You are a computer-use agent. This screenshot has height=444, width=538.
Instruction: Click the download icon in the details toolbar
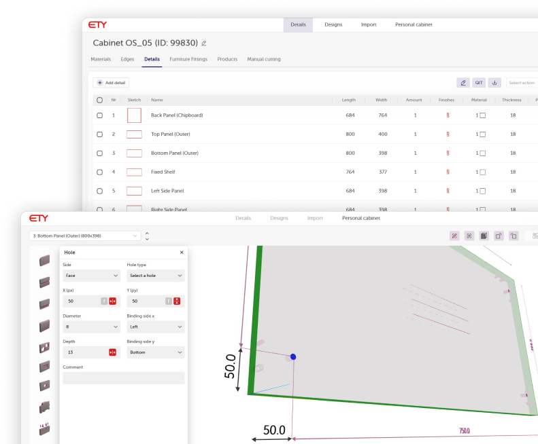tap(495, 83)
